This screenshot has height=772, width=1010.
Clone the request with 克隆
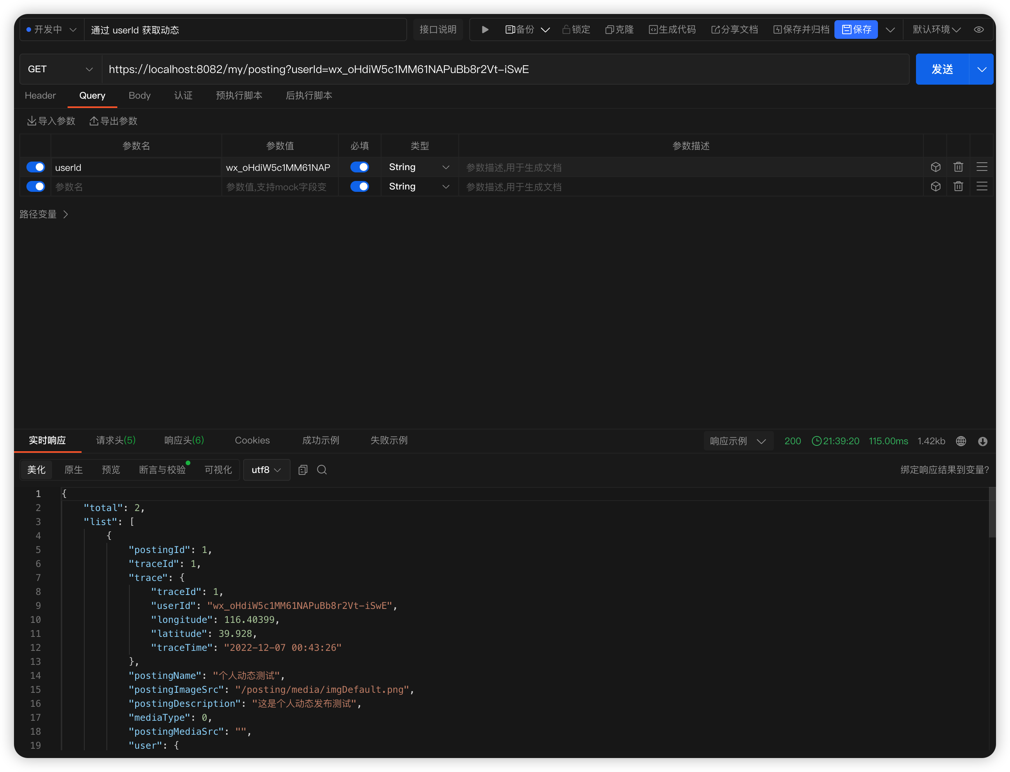[619, 30]
